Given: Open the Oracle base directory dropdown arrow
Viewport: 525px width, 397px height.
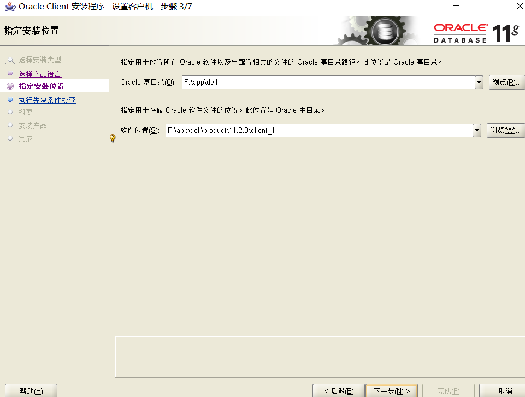Looking at the screenshot, I should 479,82.
